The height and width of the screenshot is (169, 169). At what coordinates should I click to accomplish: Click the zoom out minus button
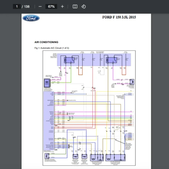point(40,6)
